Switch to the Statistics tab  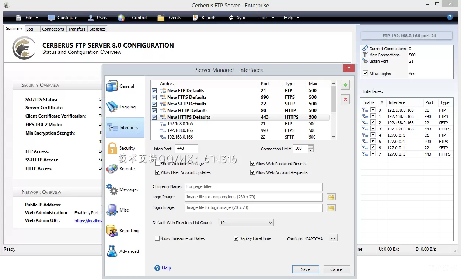click(x=98, y=29)
